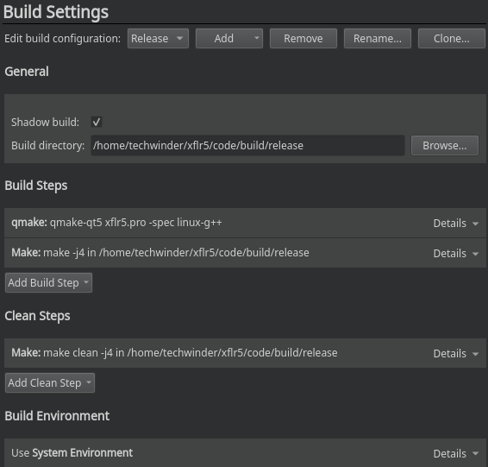This screenshot has width=488, height=467.
Task: Open the Add Build Step dropdown
Action: [48, 283]
